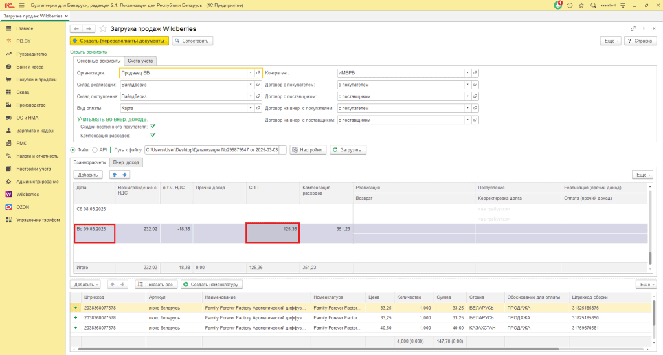Expand the lower Добавить dropdown button
This screenshot has width=663, height=355.
click(x=86, y=284)
